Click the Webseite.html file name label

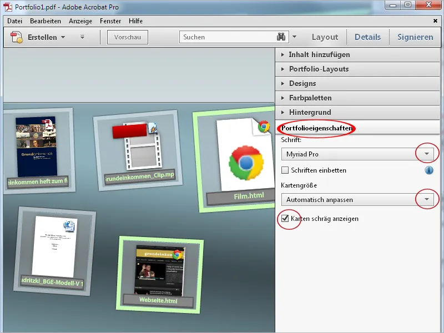click(x=158, y=300)
